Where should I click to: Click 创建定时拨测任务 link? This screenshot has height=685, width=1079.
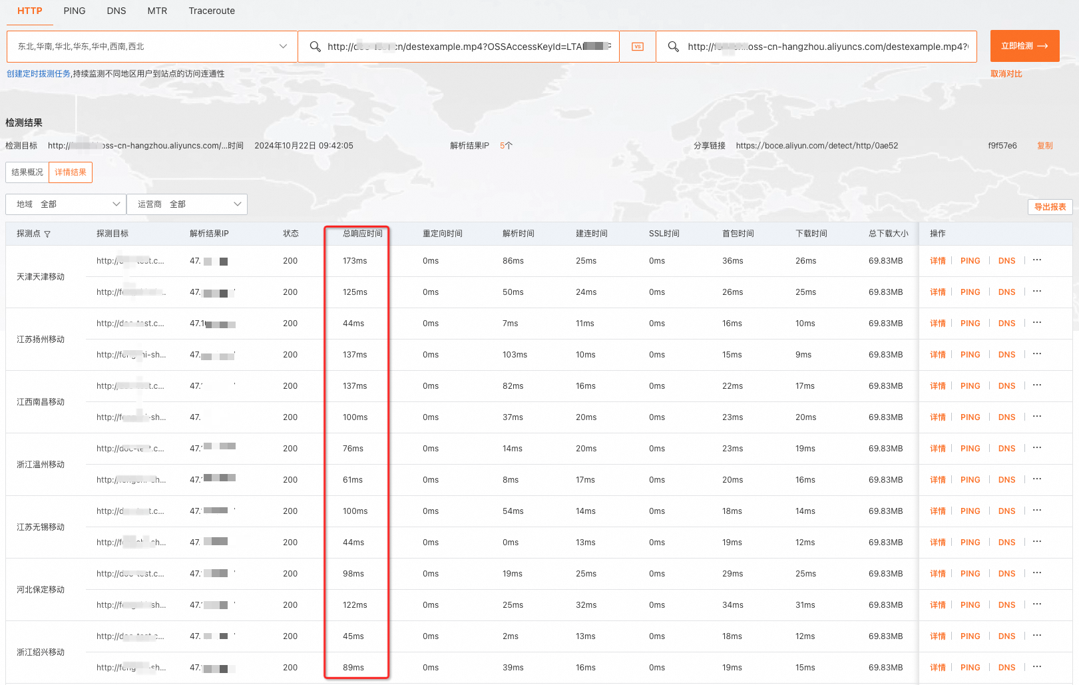39,74
